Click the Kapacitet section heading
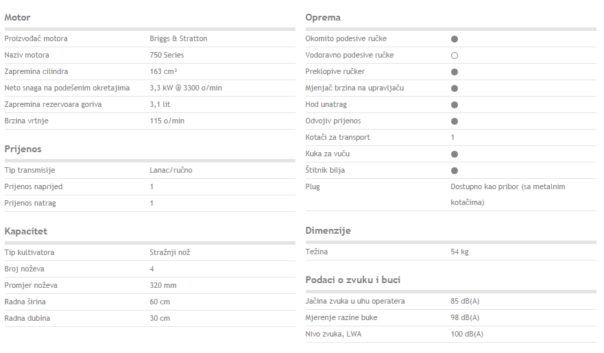 [x=26, y=232]
